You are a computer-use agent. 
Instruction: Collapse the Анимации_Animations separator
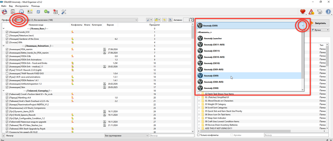pos(4,46)
